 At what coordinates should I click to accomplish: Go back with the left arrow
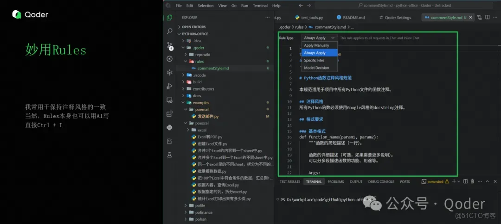coord(301,6)
